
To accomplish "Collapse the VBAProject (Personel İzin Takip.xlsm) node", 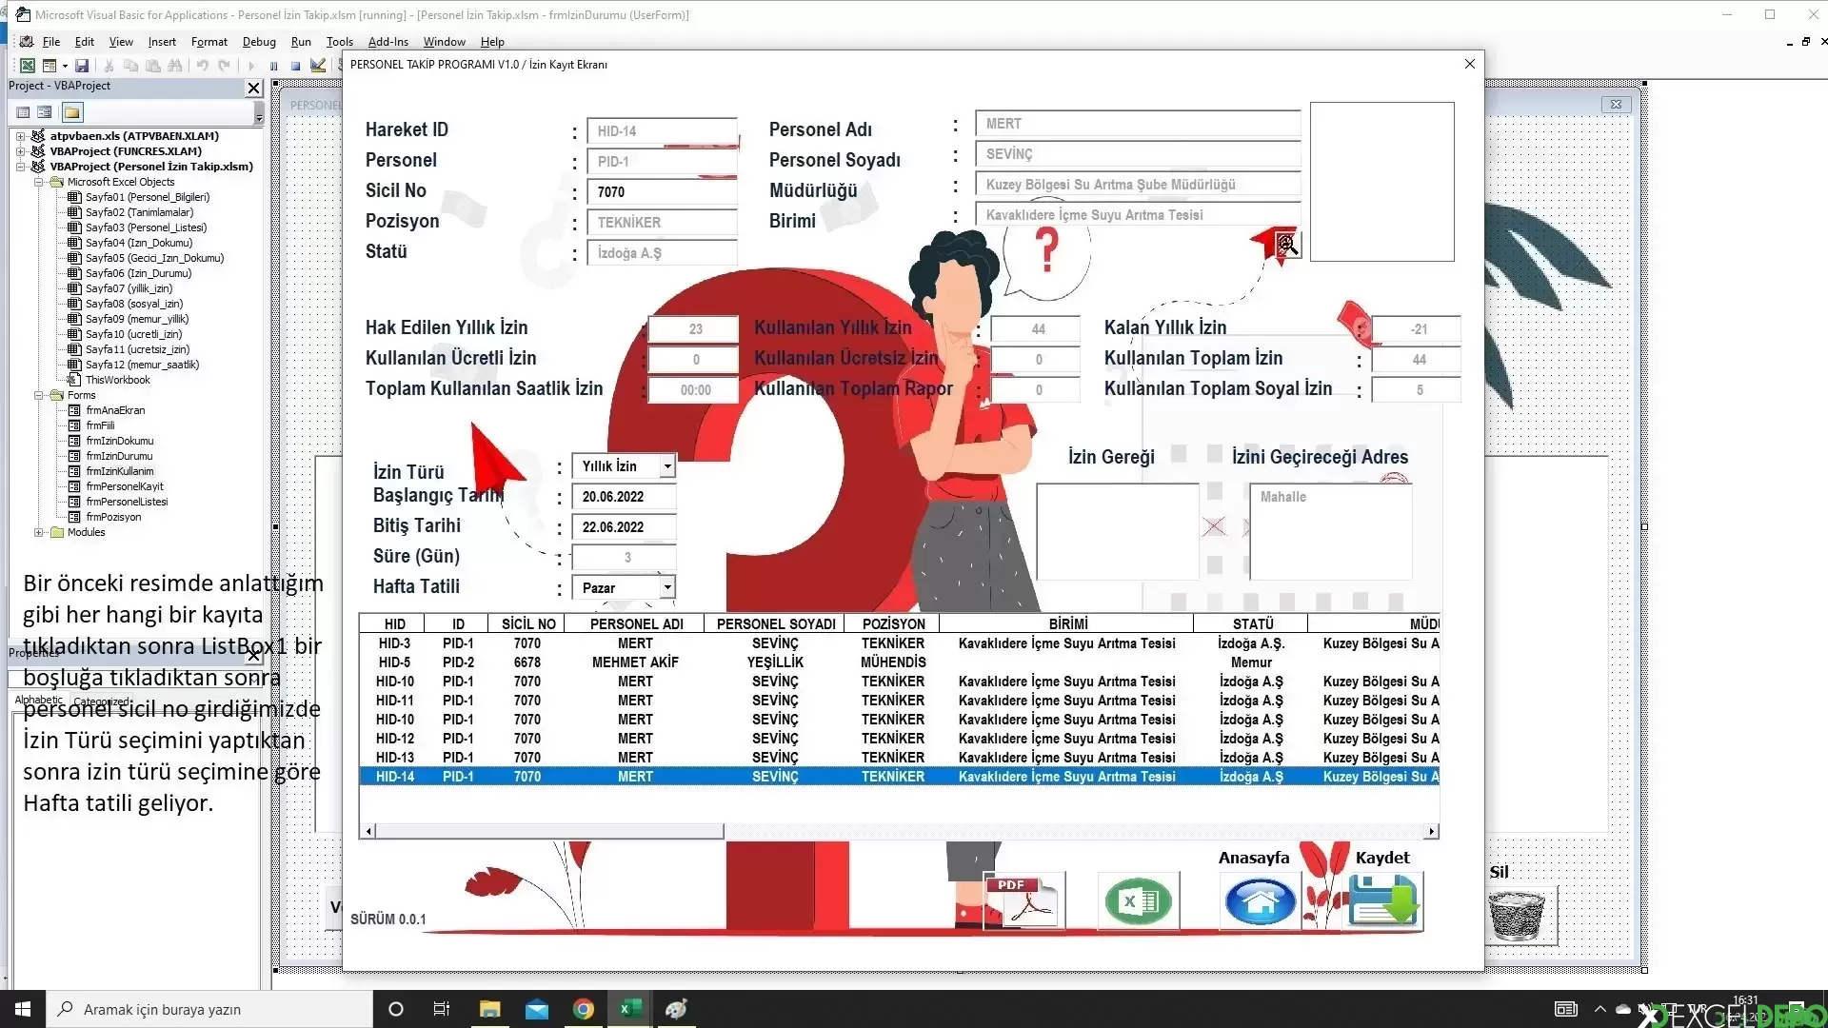I will pyautogui.click(x=20, y=167).
